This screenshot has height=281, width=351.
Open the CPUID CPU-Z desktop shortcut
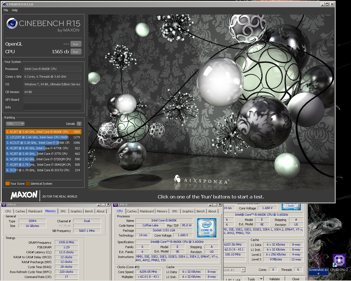click(x=339, y=263)
